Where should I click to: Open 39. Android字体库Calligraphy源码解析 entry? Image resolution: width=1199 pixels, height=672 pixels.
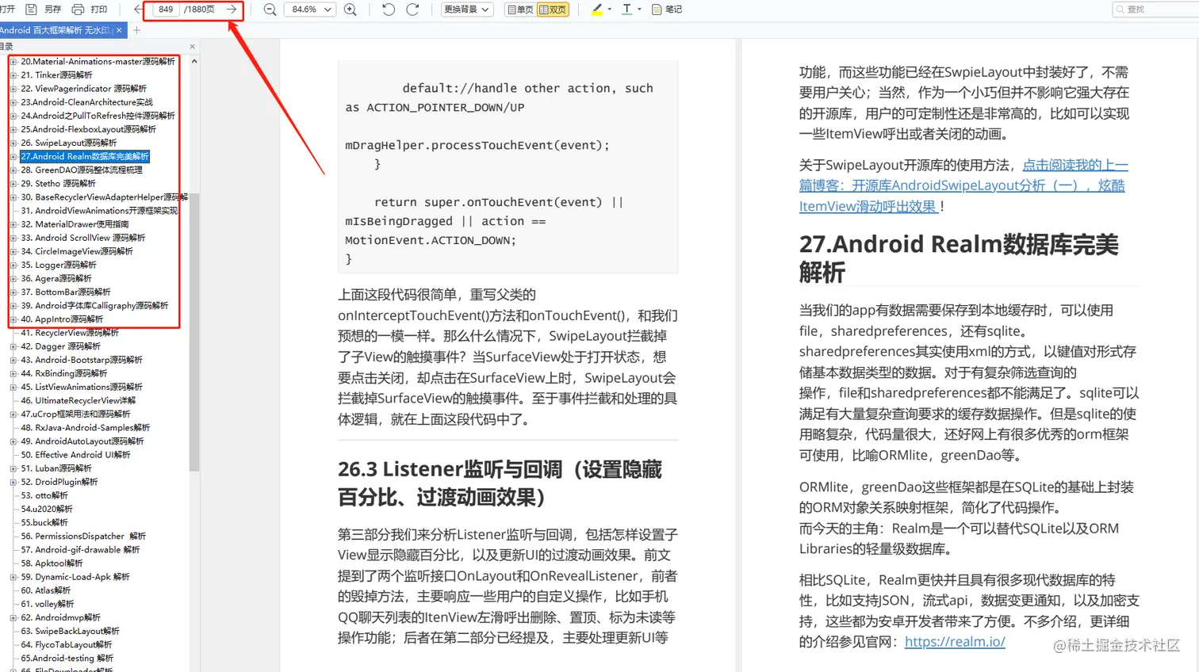pos(94,306)
